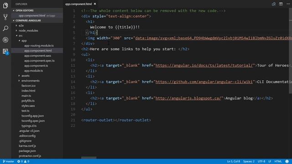Viewport: 292px width, 164px height.
Task: Click the github angular-cli wiki link in code
Action: point(204,82)
